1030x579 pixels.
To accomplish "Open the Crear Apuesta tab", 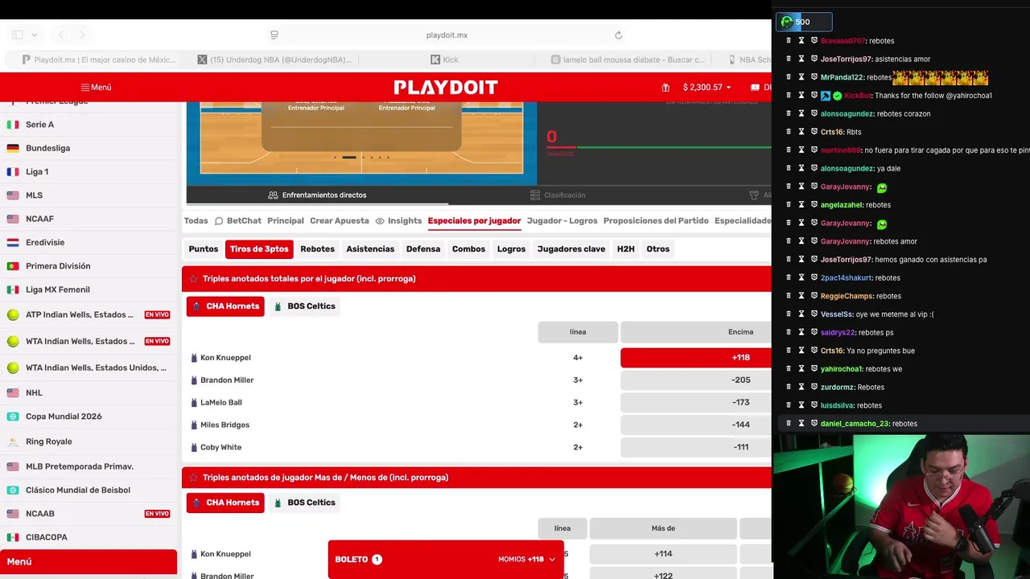I will pyautogui.click(x=340, y=220).
